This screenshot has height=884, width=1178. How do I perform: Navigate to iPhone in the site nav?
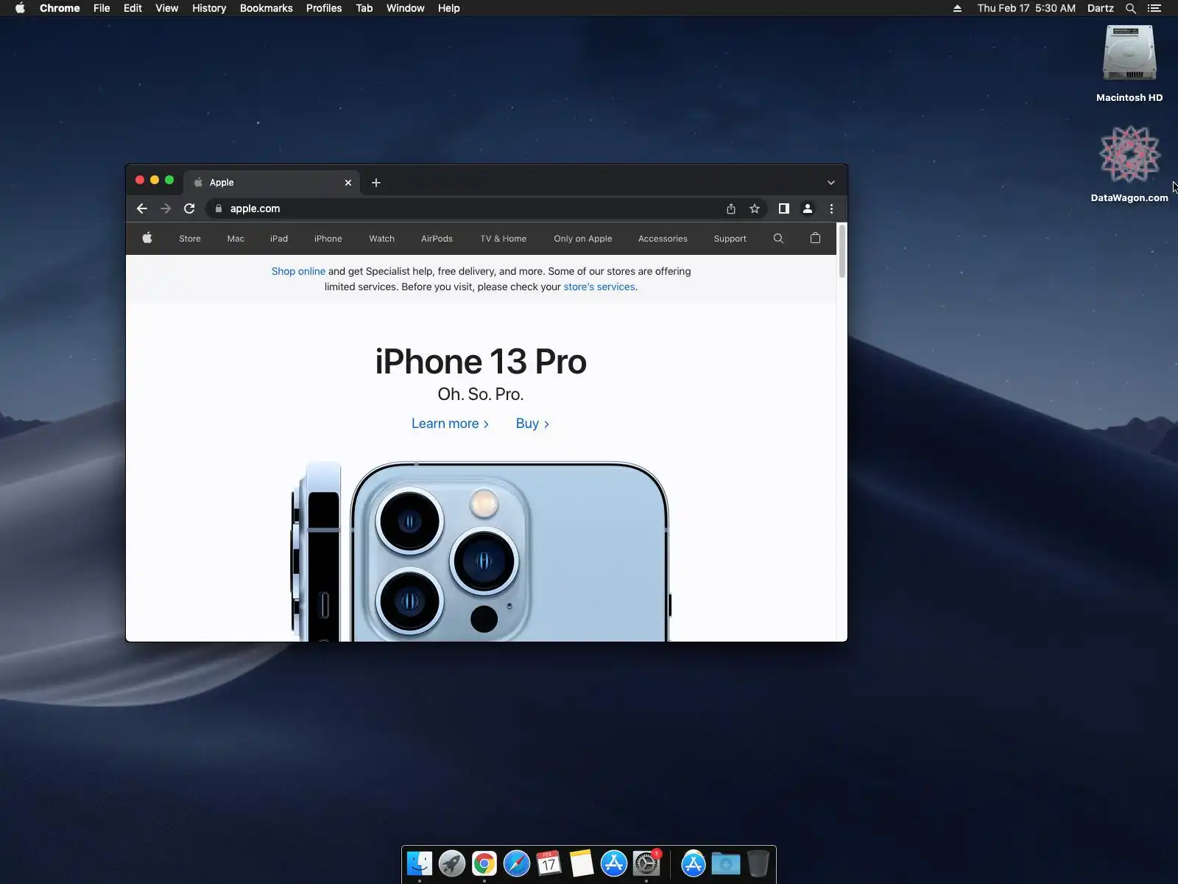(328, 239)
